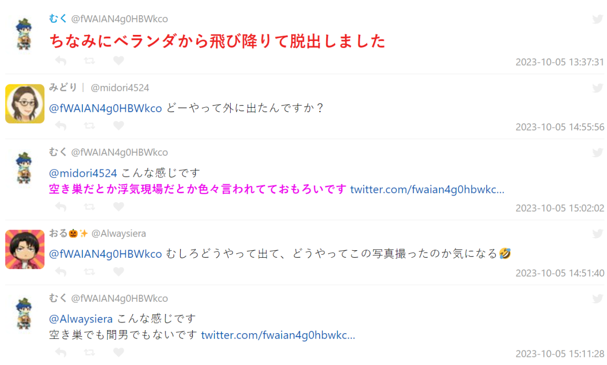Click the みどり profile avatar
The width and height of the screenshot is (607, 365).
(25, 104)
